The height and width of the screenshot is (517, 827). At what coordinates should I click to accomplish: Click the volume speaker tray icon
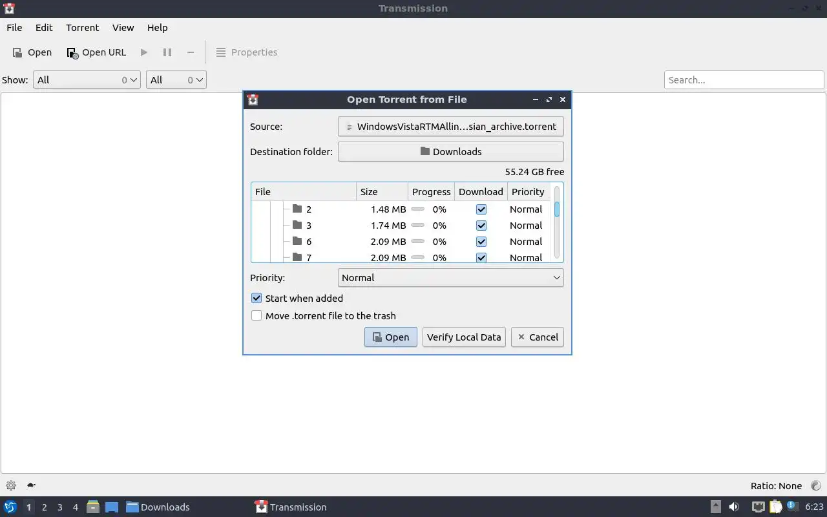(734, 507)
